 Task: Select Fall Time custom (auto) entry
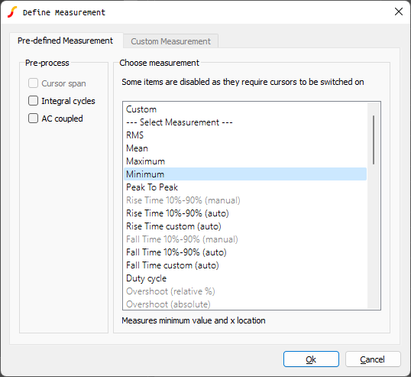pos(245,265)
